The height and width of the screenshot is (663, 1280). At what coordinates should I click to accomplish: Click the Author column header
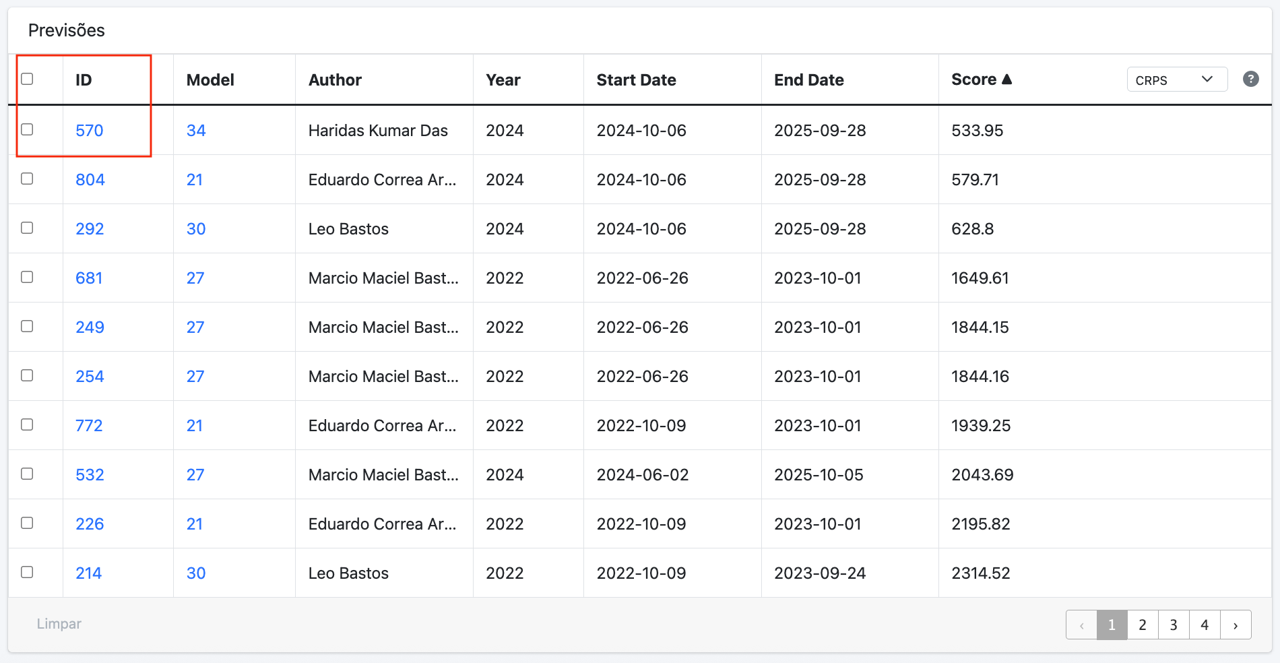[x=335, y=80]
